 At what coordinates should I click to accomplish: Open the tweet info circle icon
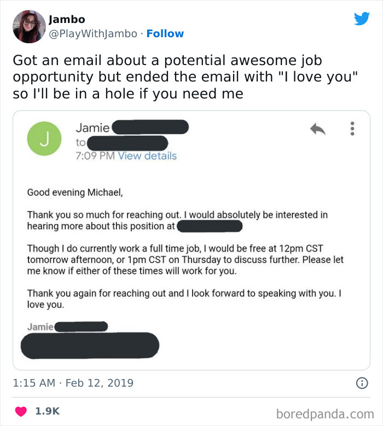coord(362,383)
